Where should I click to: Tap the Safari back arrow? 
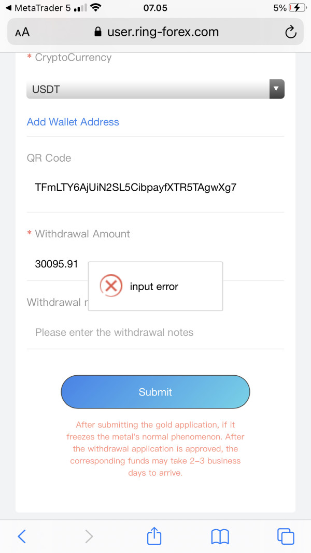(22, 536)
